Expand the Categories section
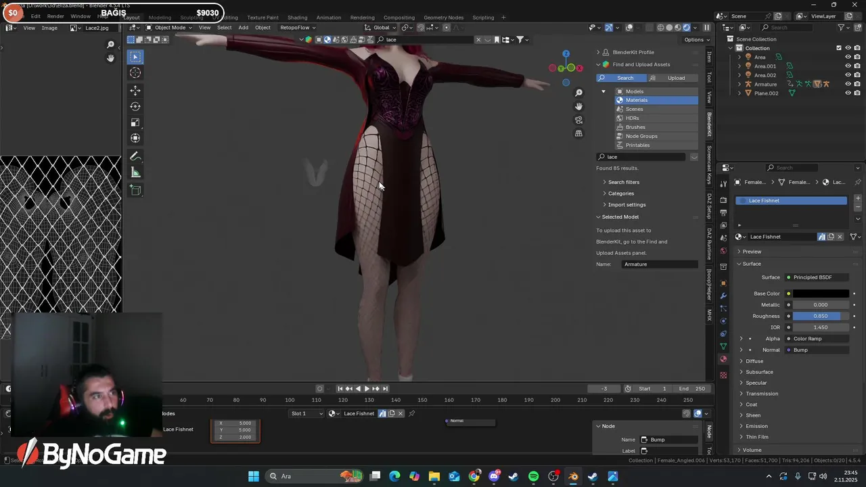 coord(620,193)
